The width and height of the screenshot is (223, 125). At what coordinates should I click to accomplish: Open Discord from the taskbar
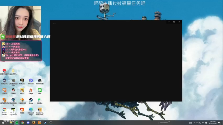[28, 123]
